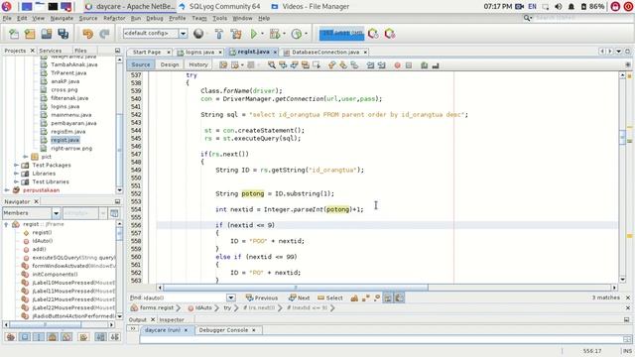Expand the Test Packages tree node
This screenshot has width=635, height=357.
coord(16,166)
